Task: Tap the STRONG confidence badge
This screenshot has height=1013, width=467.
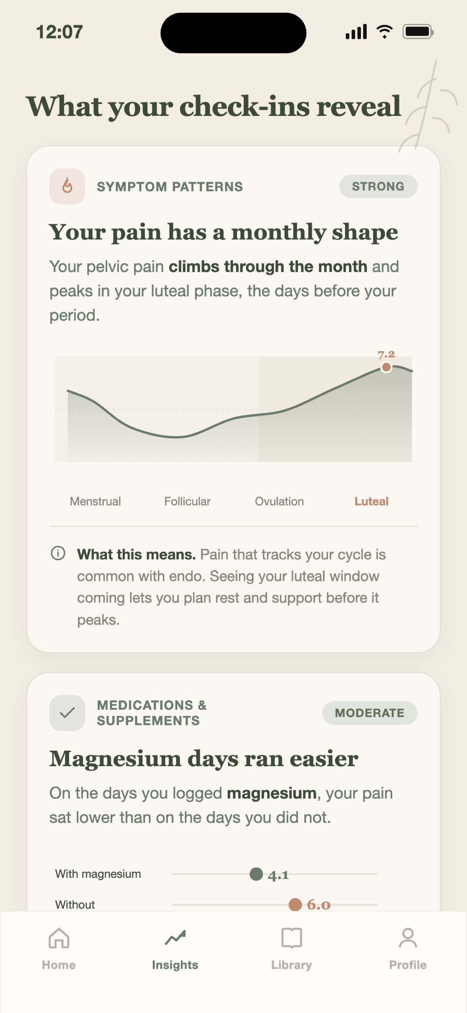Action: pos(378,186)
